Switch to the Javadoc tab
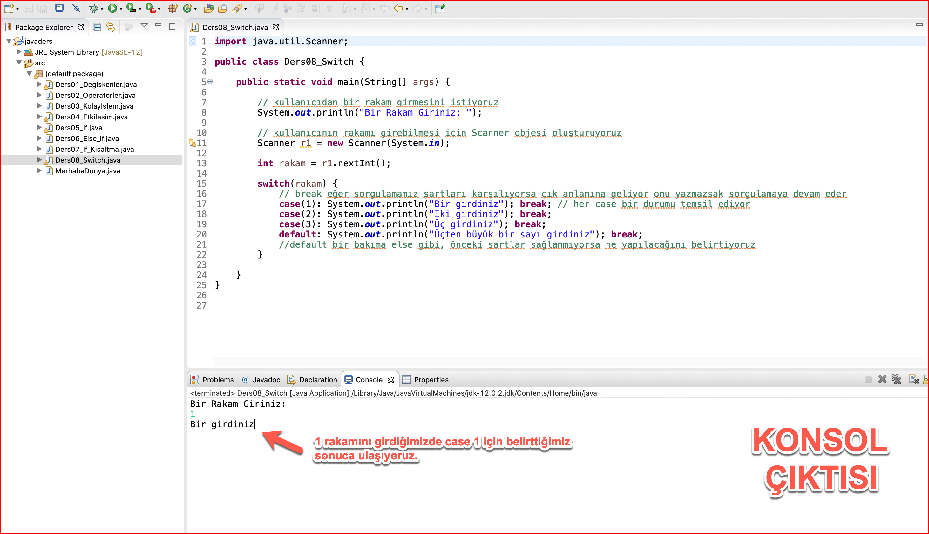 [261, 380]
